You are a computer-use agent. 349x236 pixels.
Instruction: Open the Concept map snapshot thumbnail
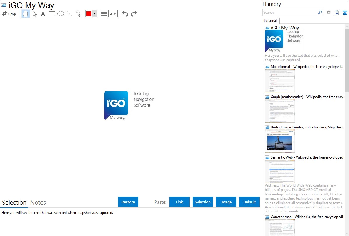point(280,228)
